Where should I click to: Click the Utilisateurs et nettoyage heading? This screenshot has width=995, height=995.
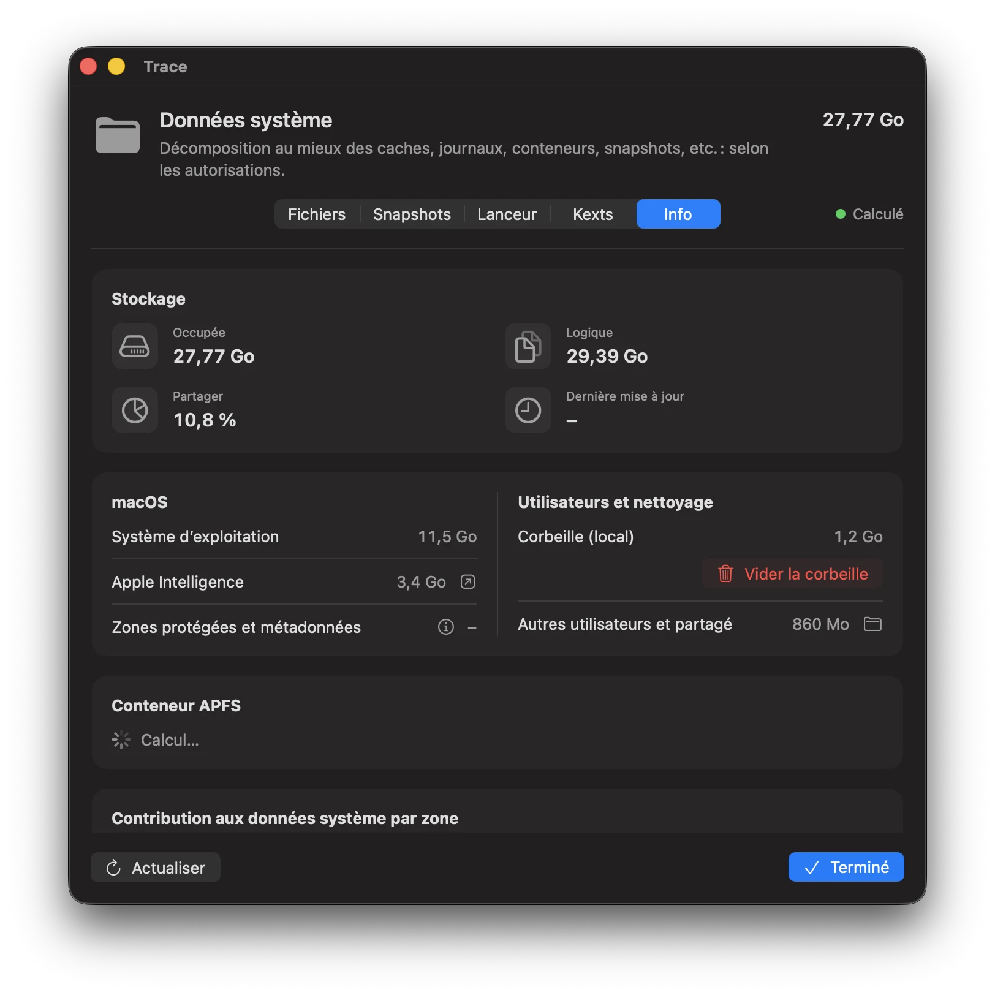pos(616,502)
